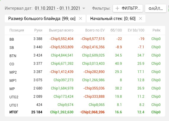Sort by EV bb/100 column header
The image size is (169, 121).
point(136,30)
